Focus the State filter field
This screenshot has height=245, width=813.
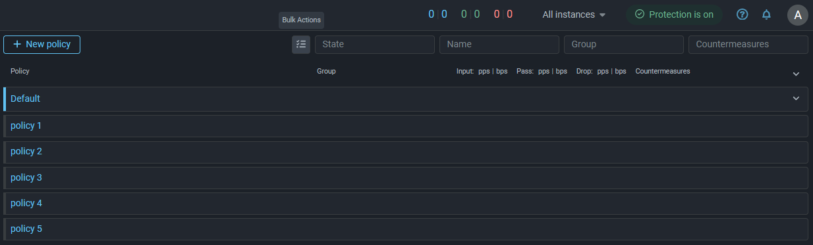[x=375, y=45]
